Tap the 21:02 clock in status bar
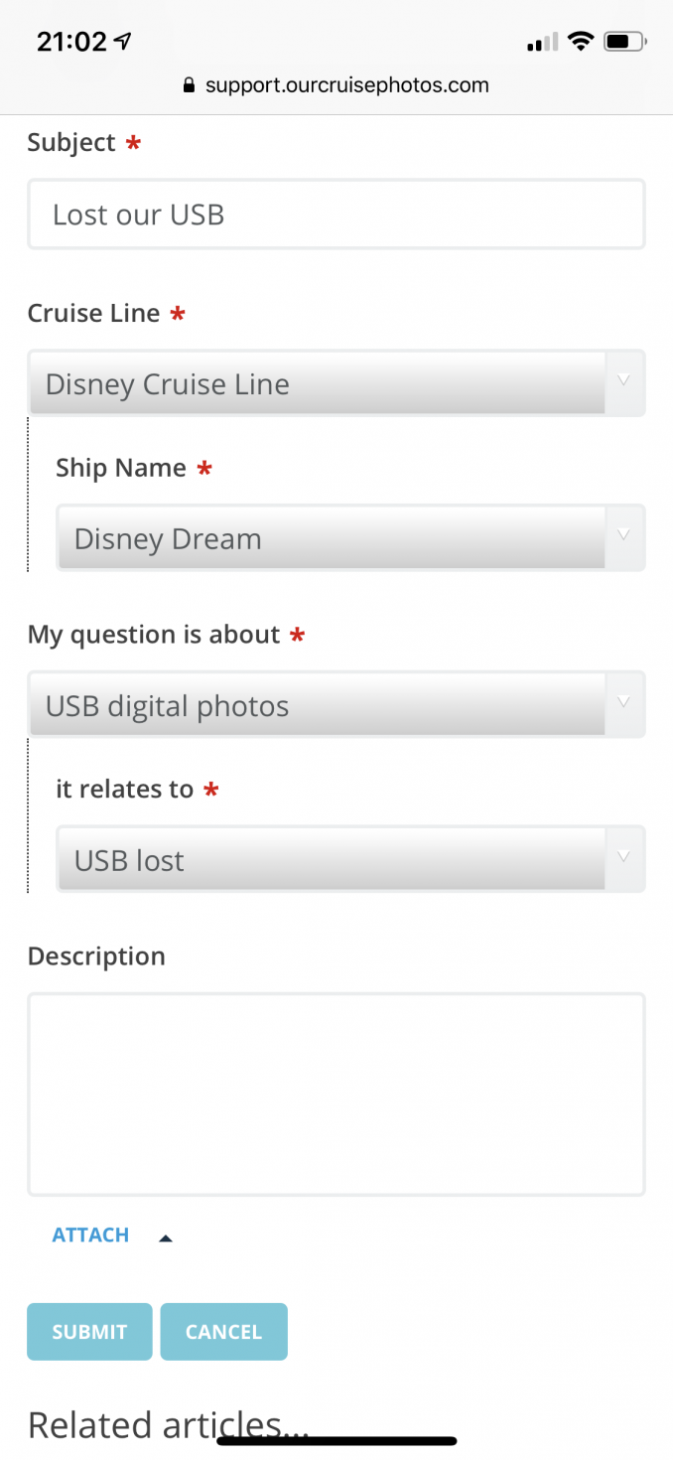This screenshot has height=1460, width=673. (71, 42)
